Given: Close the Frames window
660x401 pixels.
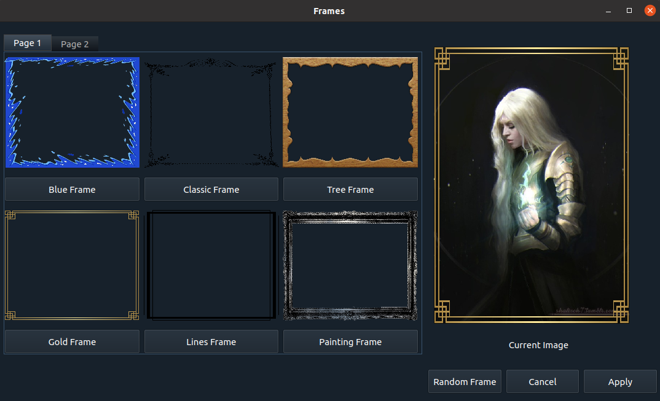Looking at the screenshot, I should 650,10.
